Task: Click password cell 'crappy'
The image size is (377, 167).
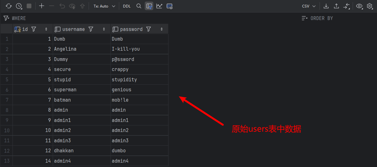Action: pyautogui.click(x=140, y=69)
